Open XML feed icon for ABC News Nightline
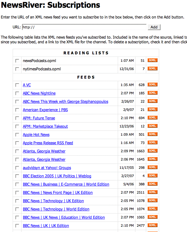Image resolution: width=187 pixels, height=232 pixels. point(153,93)
